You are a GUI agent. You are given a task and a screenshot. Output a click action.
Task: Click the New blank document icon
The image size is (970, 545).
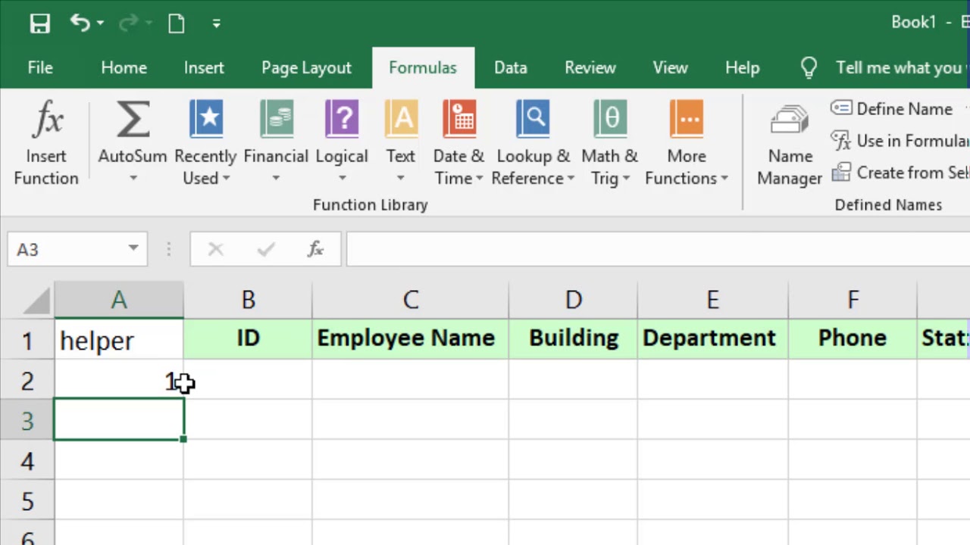[176, 23]
